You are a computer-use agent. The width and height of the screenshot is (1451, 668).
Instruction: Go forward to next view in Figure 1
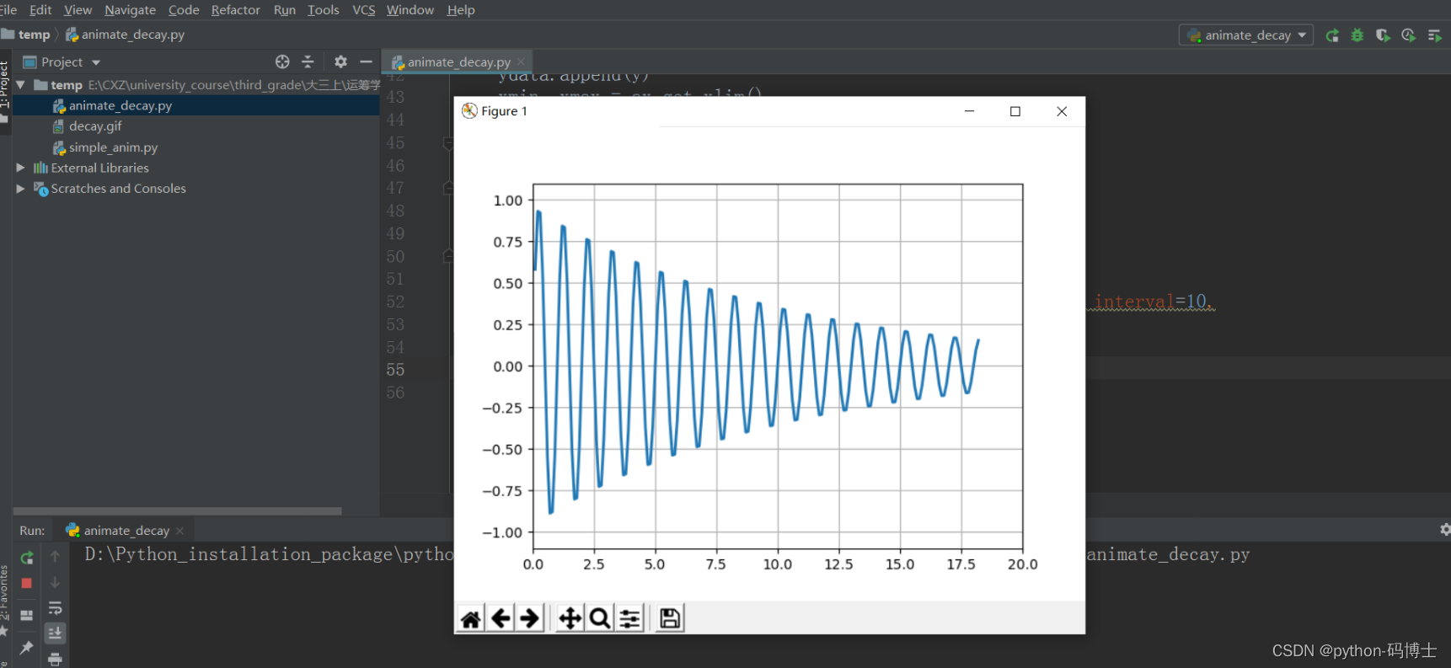pos(529,619)
